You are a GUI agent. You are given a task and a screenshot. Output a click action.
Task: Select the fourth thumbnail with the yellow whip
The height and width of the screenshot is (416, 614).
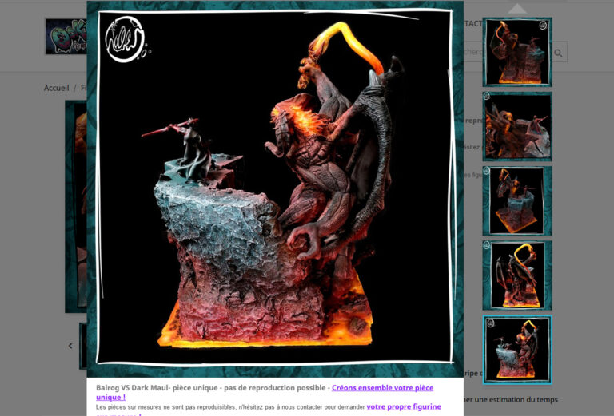(517, 275)
